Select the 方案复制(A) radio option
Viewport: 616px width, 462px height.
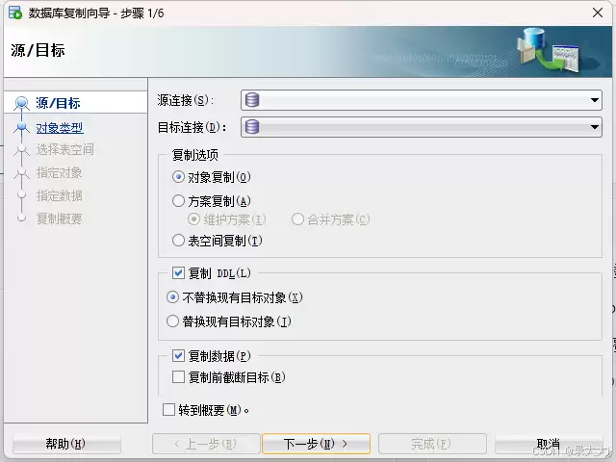pyautogui.click(x=178, y=201)
